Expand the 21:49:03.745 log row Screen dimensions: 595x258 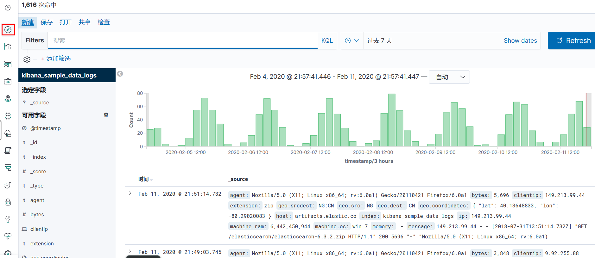pyautogui.click(x=130, y=251)
